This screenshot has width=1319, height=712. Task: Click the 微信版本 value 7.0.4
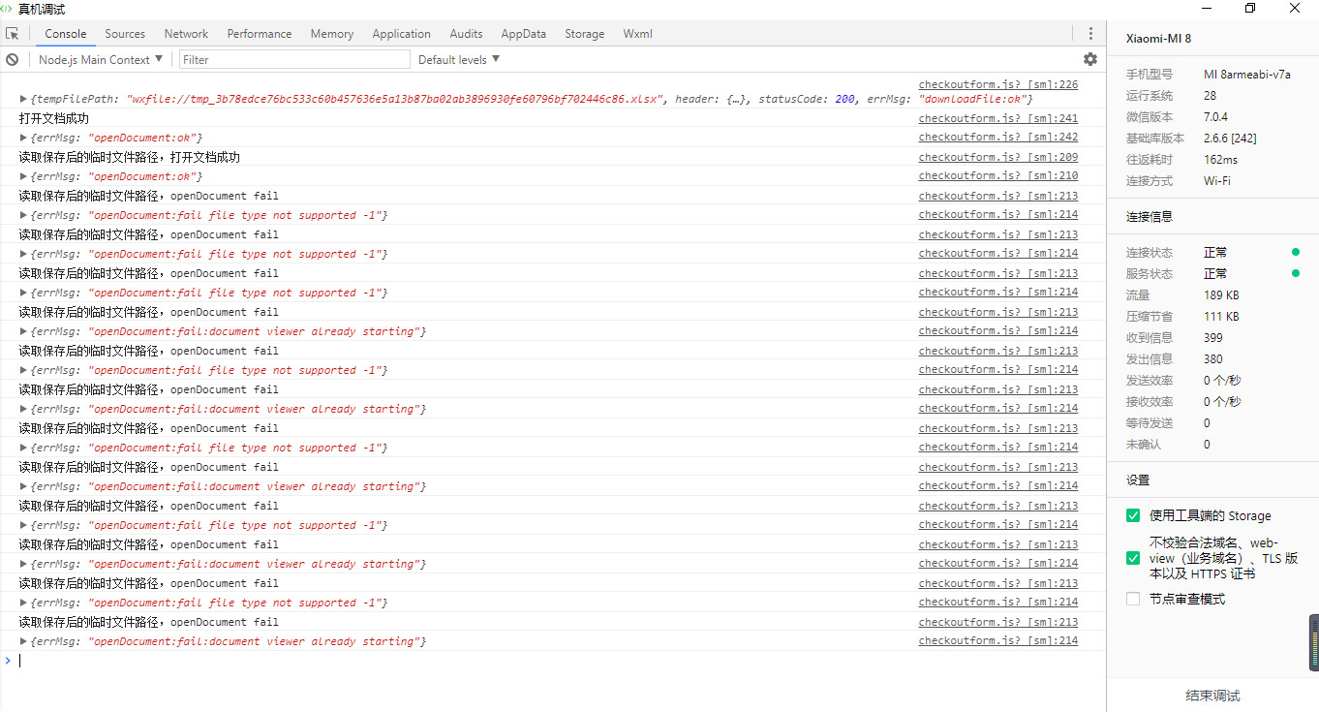1215,116
